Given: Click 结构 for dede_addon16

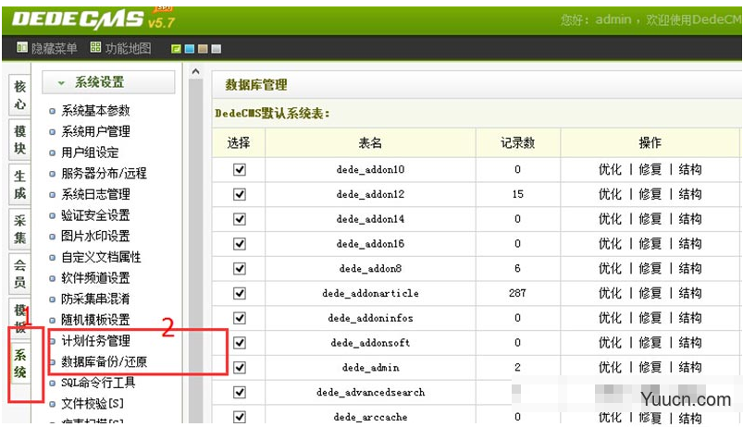Looking at the screenshot, I should [x=690, y=244].
